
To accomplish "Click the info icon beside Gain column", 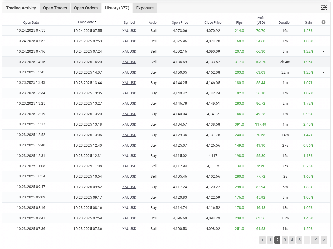I will point(323,22).
